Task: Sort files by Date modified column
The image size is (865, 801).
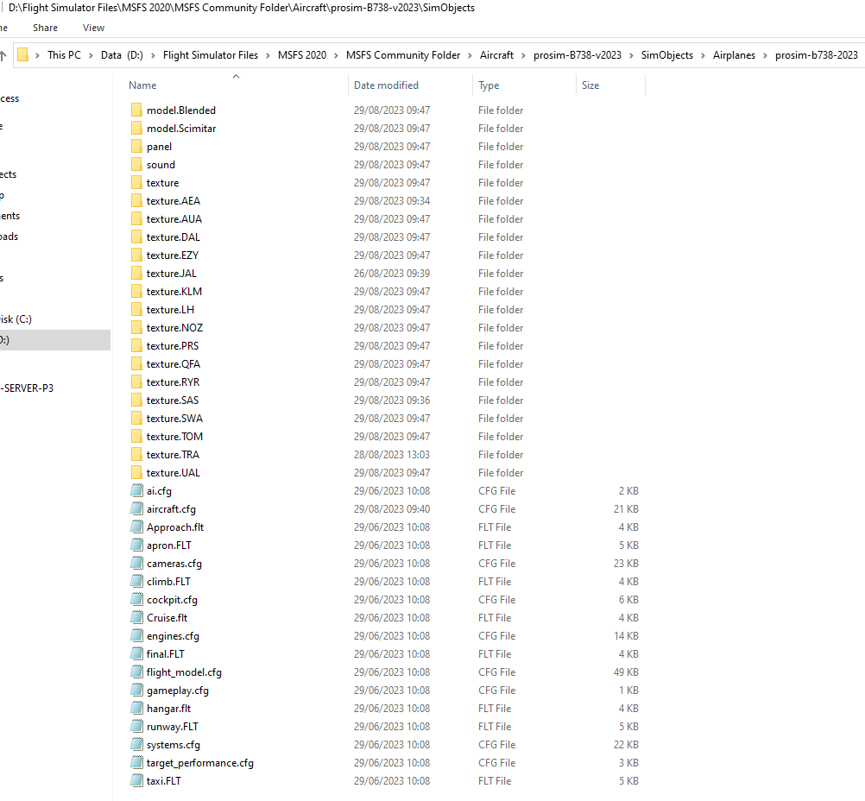Action: coord(386,85)
